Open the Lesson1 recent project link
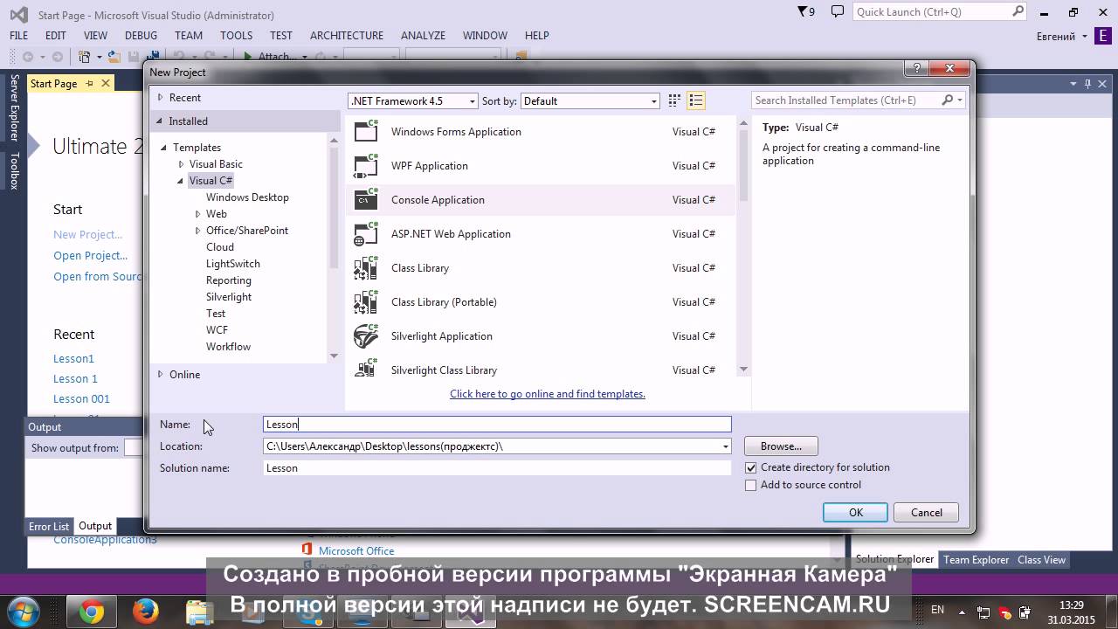The width and height of the screenshot is (1118, 629). [x=73, y=359]
